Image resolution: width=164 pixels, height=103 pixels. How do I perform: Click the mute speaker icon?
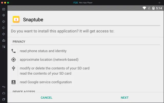[x=4, y=34]
